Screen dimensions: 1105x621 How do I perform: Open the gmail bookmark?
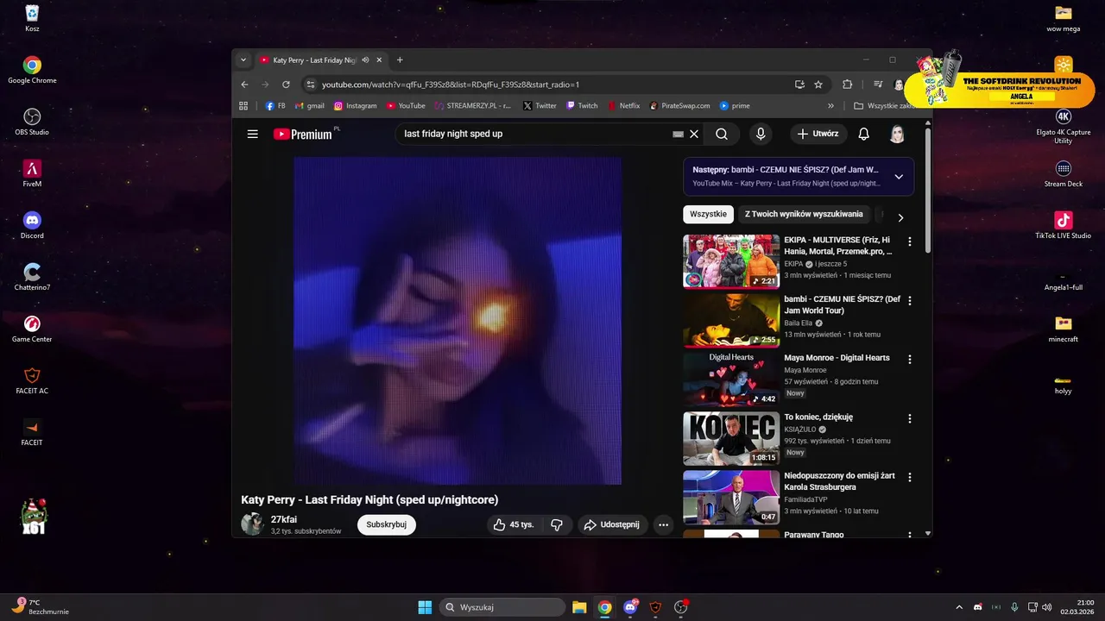point(310,106)
